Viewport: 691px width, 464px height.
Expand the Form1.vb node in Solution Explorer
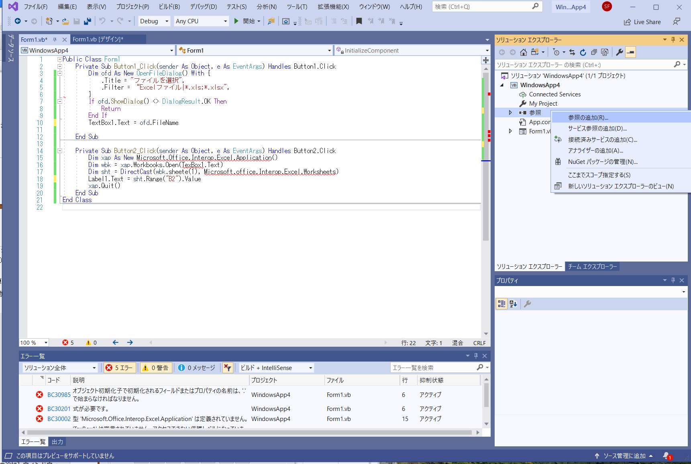510,131
